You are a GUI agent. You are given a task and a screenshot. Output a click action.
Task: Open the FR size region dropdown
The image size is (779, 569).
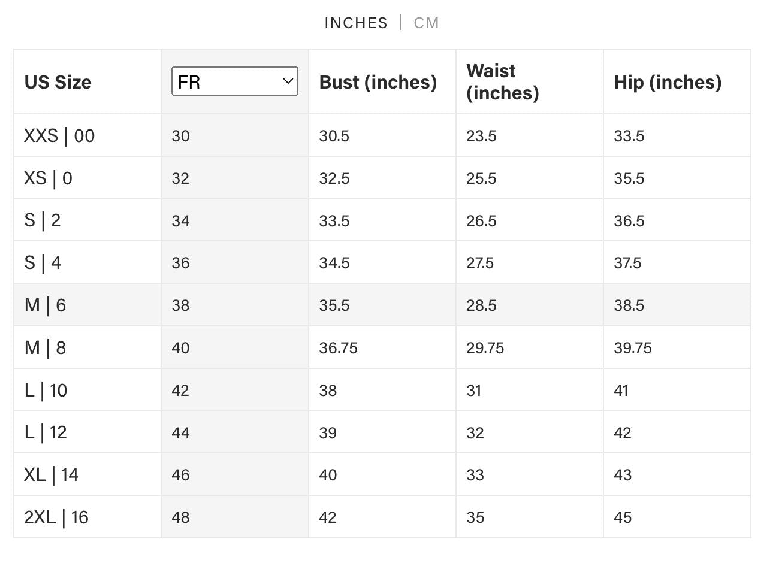pos(235,81)
